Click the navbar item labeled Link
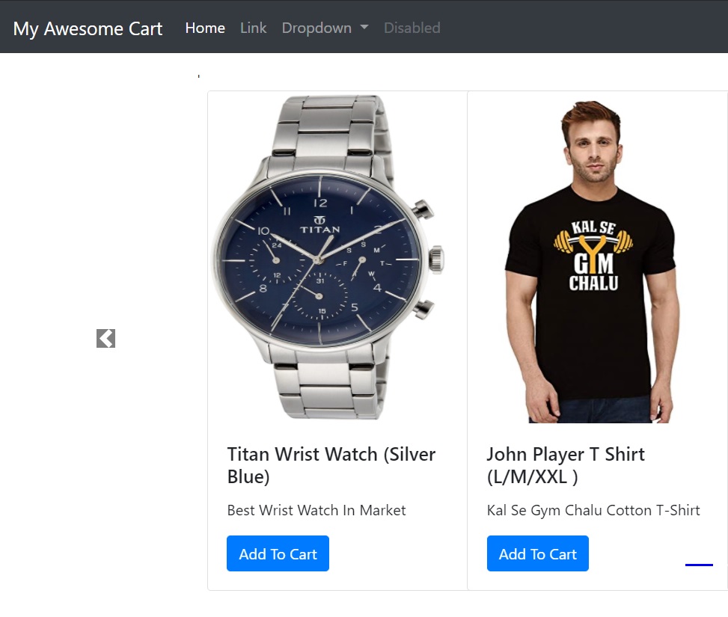 253,28
